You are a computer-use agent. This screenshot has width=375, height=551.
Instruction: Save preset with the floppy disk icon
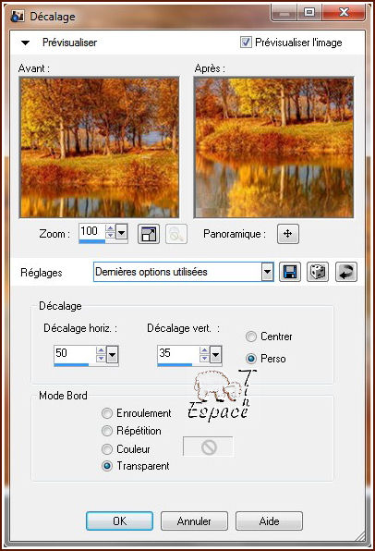[290, 272]
